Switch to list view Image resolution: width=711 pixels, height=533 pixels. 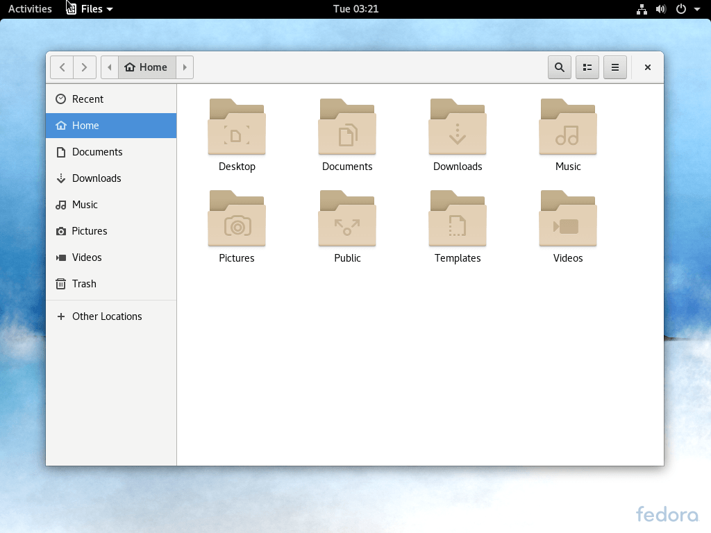pyautogui.click(x=587, y=67)
